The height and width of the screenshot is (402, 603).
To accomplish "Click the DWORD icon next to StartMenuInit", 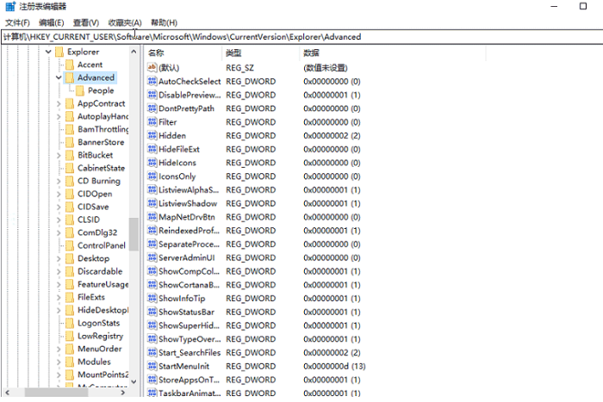I will [152, 366].
